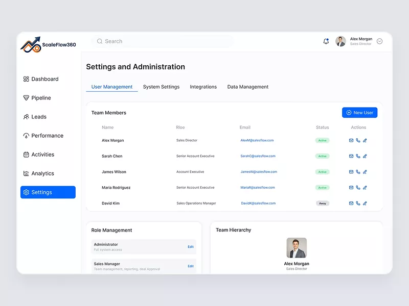Viewport: 409px width, 306px height.
Task: Click Maria Rodriguez's Active status badge
Action: [x=323, y=188]
